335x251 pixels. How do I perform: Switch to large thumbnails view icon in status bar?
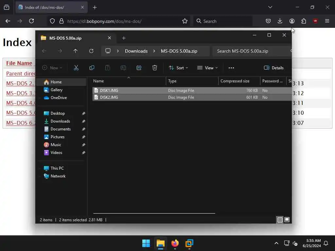[x=287, y=220]
